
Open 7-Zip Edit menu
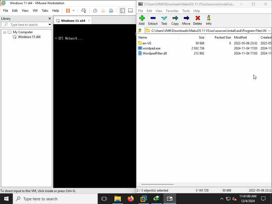[149, 11]
